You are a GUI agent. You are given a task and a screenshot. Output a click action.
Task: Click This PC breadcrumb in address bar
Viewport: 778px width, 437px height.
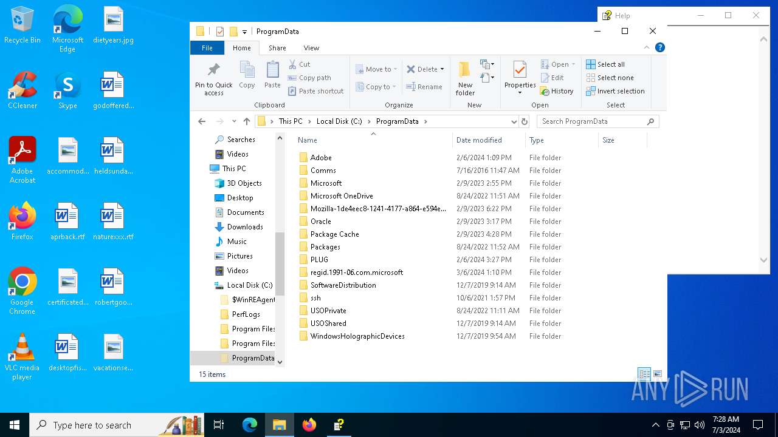[x=291, y=121]
